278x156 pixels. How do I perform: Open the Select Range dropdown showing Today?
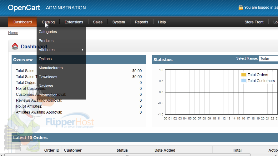[268, 59]
